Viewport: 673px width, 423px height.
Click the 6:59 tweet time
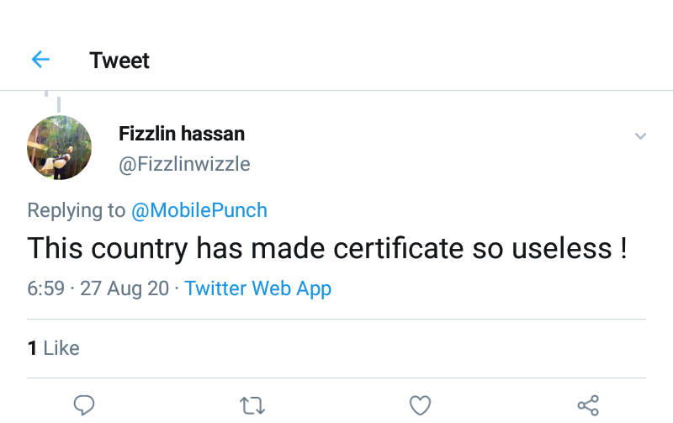pyautogui.click(x=45, y=288)
